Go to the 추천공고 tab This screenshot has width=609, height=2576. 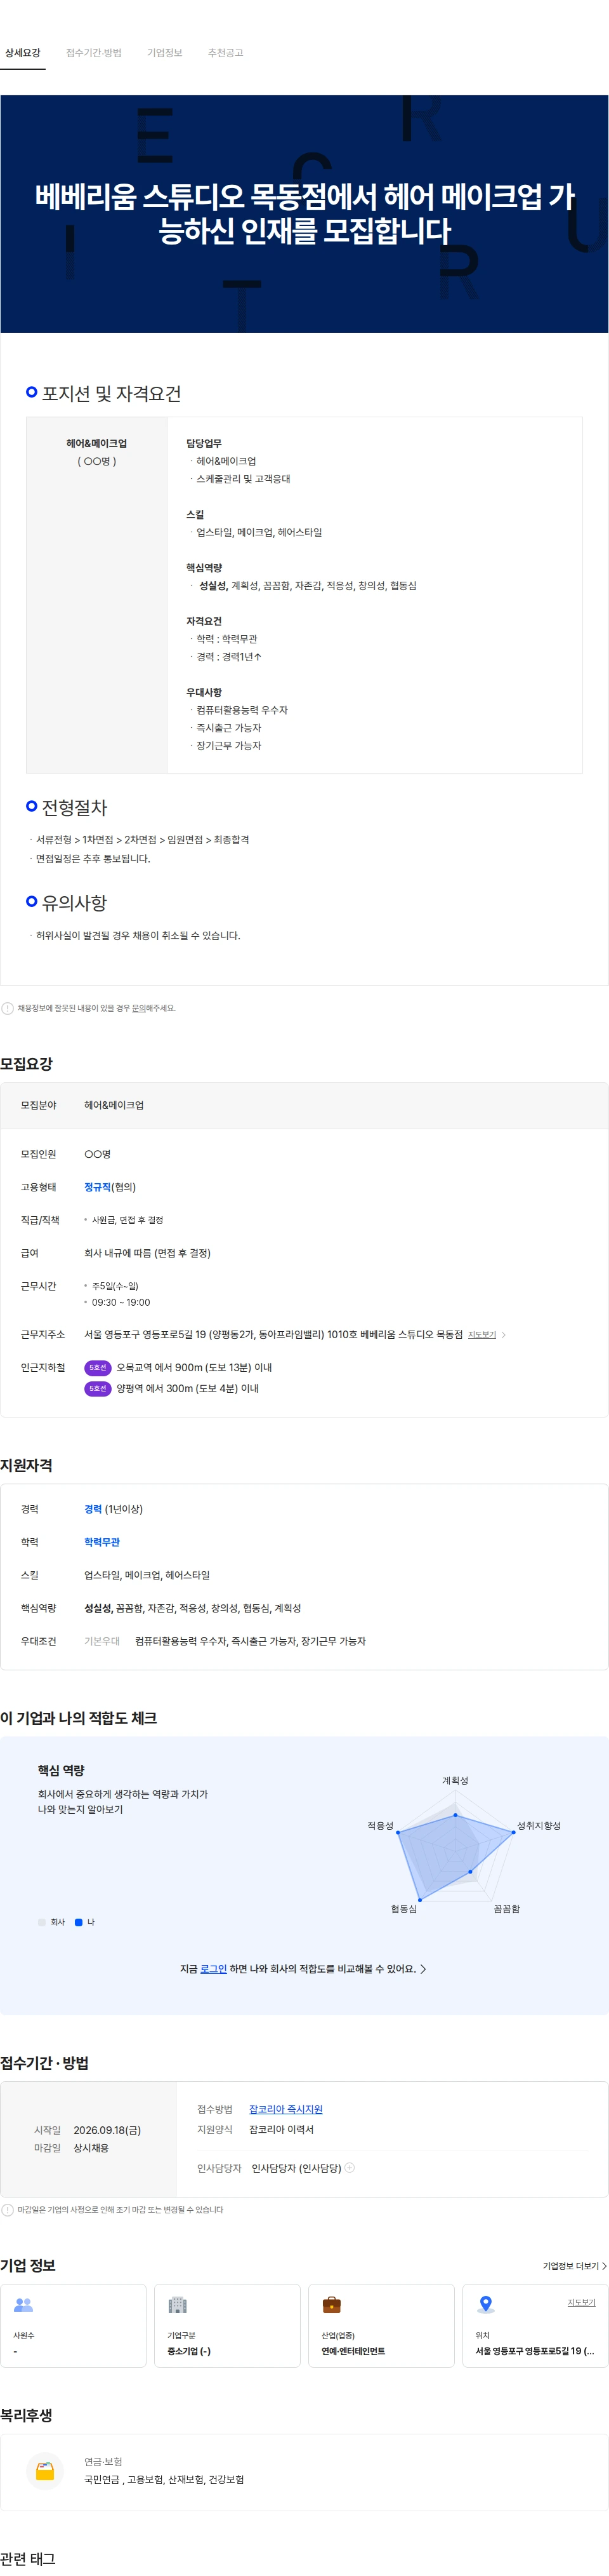(x=226, y=53)
